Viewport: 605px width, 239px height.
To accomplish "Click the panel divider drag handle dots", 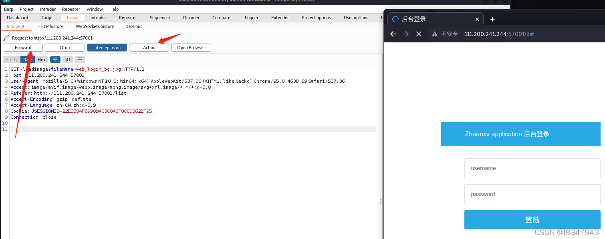I will click(381, 202).
